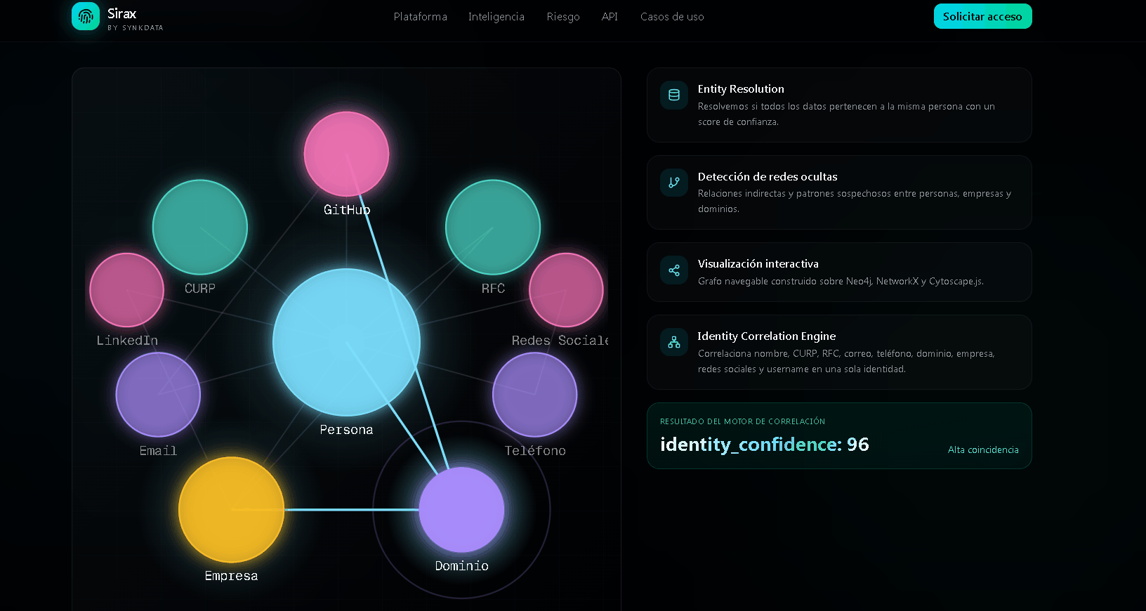The width and height of the screenshot is (1146, 611).
Task: Select the green RFC node
Action: (x=493, y=227)
